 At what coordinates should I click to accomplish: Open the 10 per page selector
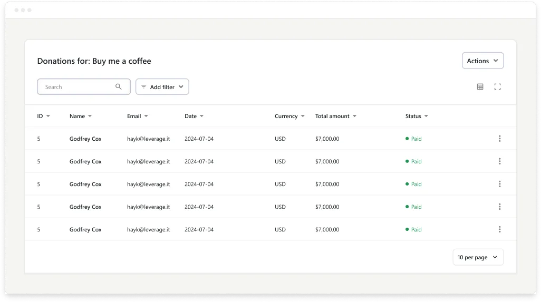478,257
